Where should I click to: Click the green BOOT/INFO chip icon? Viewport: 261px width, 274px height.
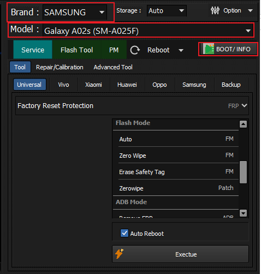209,49
